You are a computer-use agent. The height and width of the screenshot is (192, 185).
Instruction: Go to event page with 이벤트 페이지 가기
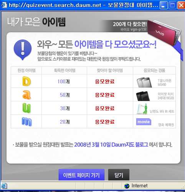[x=81, y=175]
